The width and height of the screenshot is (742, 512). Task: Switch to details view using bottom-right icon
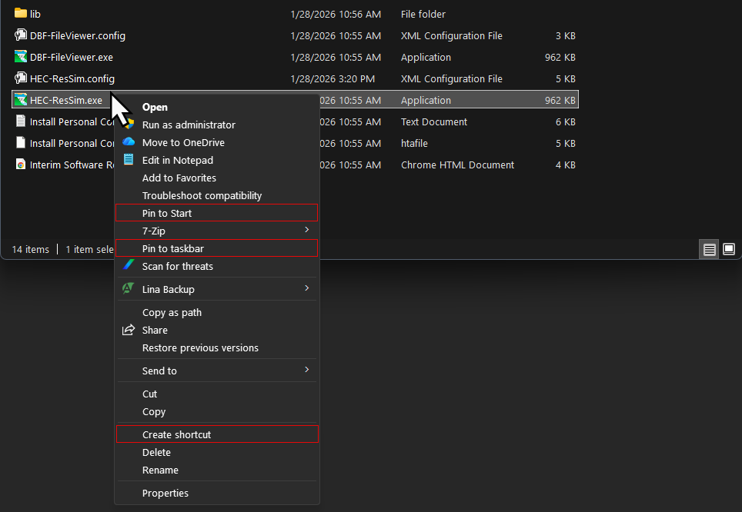[x=708, y=248]
